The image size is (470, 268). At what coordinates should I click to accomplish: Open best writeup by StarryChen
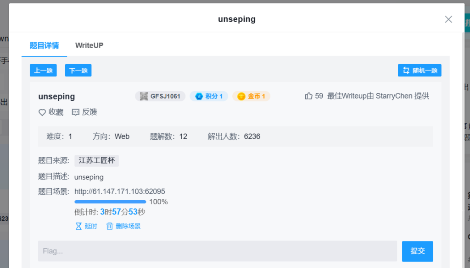coord(378,96)
